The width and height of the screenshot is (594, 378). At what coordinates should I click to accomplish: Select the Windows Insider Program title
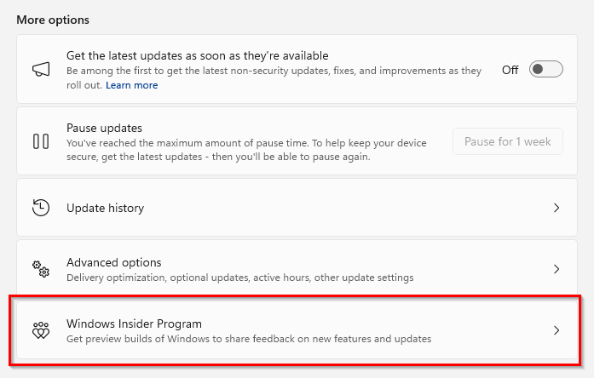point(134,324)
